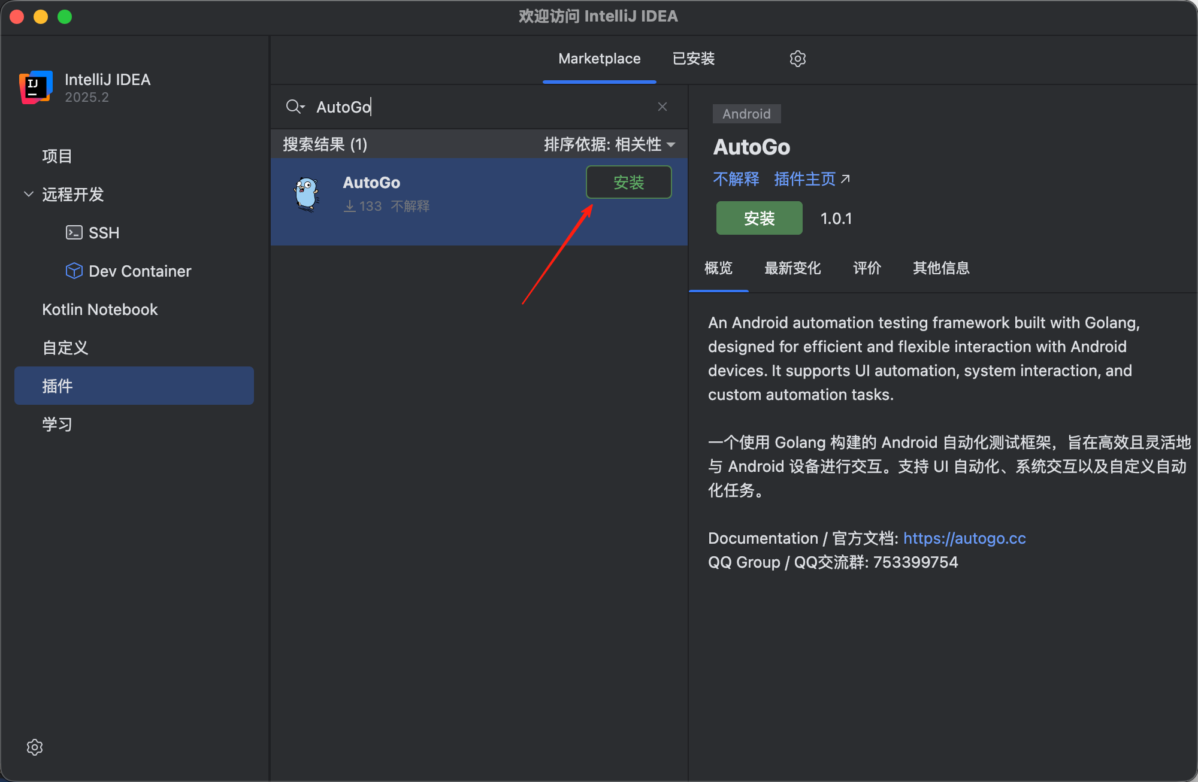Select 远程开发 in the sidebar
Screen dimensions: 1198x782
point(134,195)
